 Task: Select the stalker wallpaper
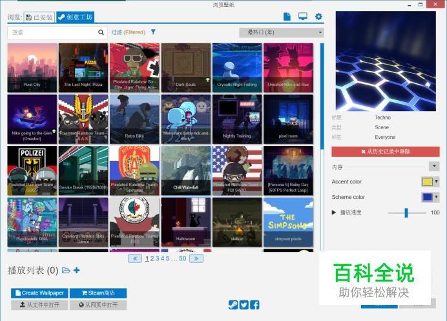(237, 222)
